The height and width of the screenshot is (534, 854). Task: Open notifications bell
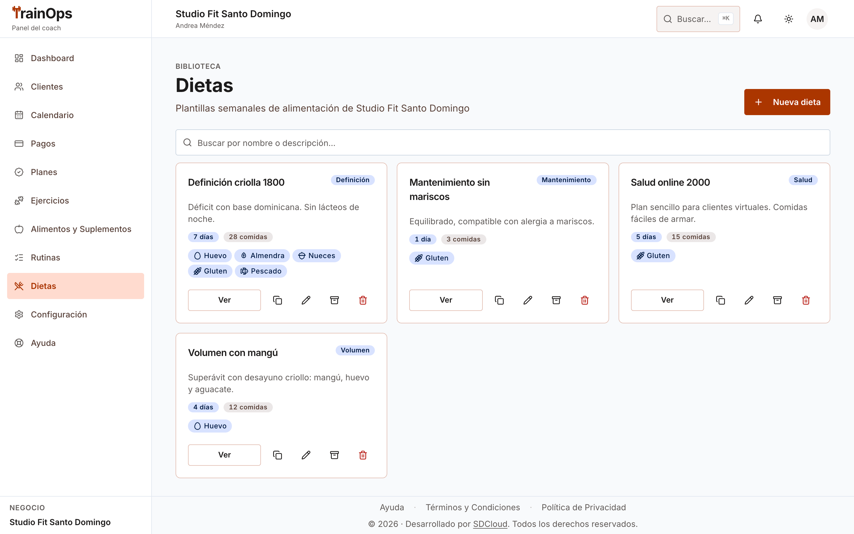(758, 19)
